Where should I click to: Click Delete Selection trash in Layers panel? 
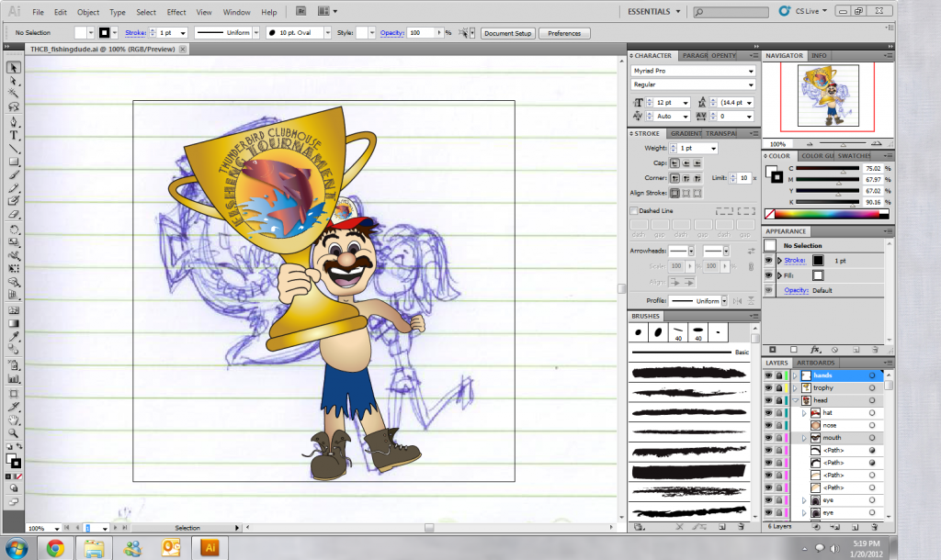tap(875, 527)
